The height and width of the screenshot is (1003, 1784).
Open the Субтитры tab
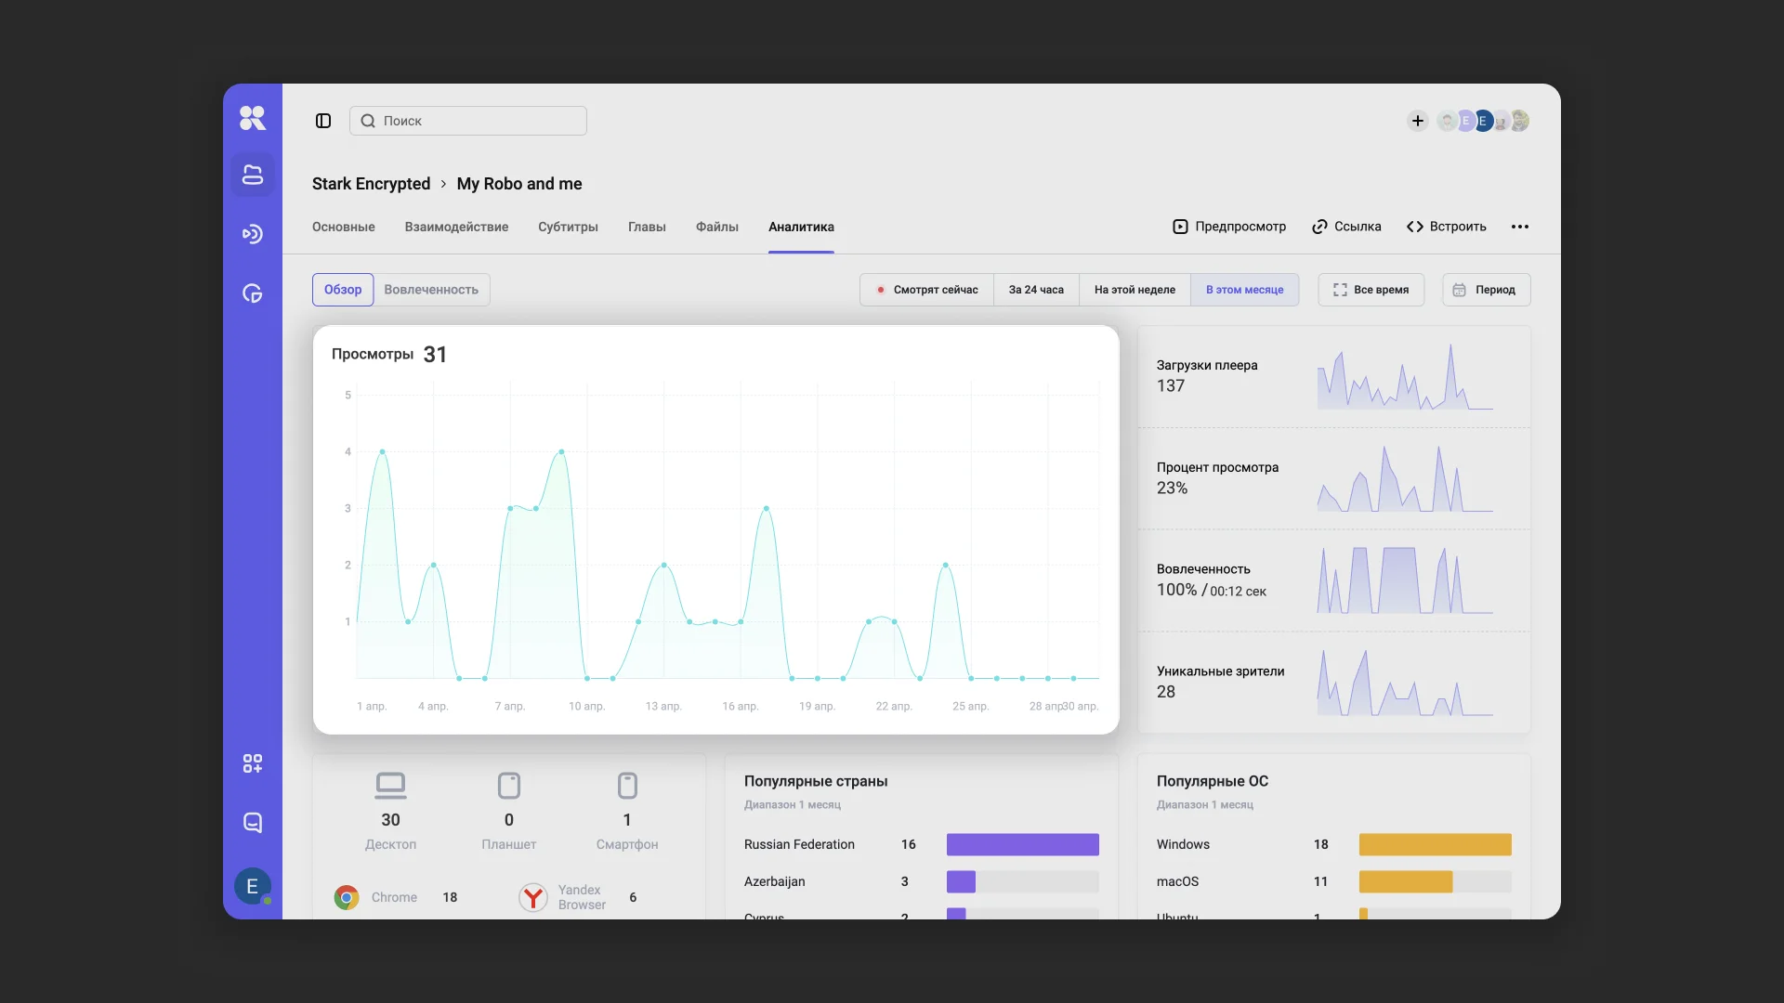click(568, 227)
